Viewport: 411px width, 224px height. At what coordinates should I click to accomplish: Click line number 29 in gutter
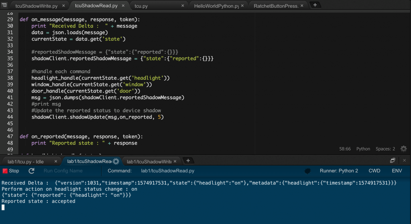click(10, 19)
